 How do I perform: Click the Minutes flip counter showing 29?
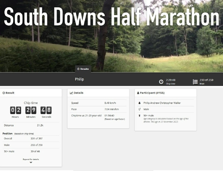pos(31,110)
